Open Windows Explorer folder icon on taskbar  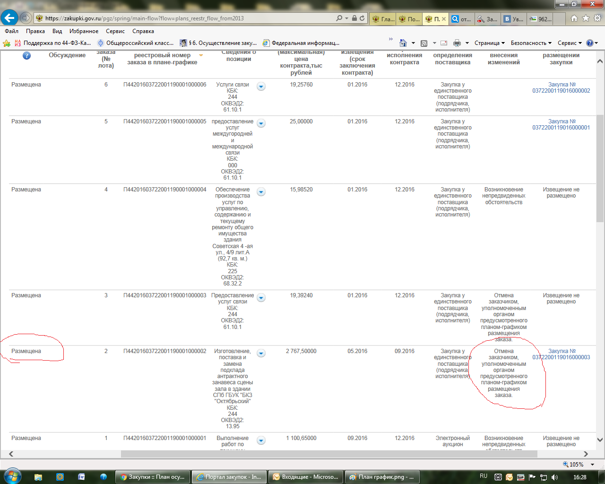click(x=38, y=477)
